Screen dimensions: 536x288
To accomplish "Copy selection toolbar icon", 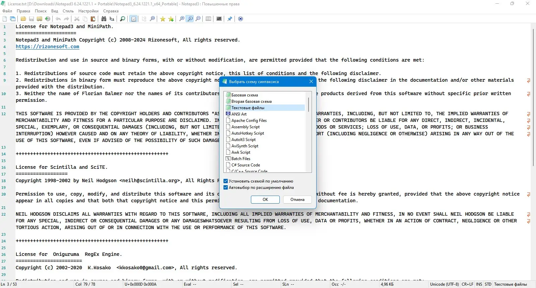I will 85,19.
